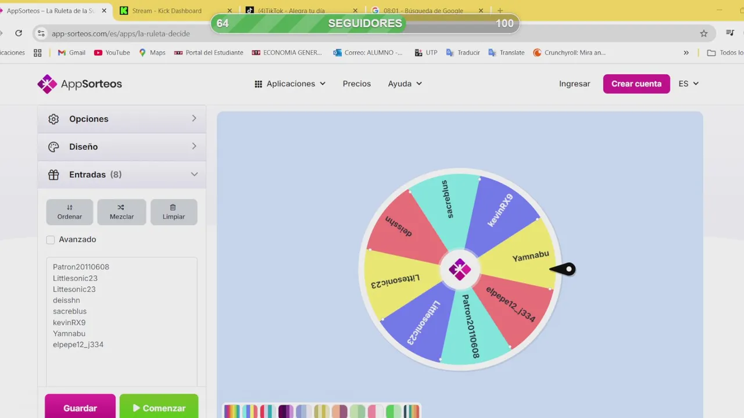Image resolution: width=744 pixels, height=418 pixels.
Task: Open the site information icon in address bar
Action: pos(41,33)
